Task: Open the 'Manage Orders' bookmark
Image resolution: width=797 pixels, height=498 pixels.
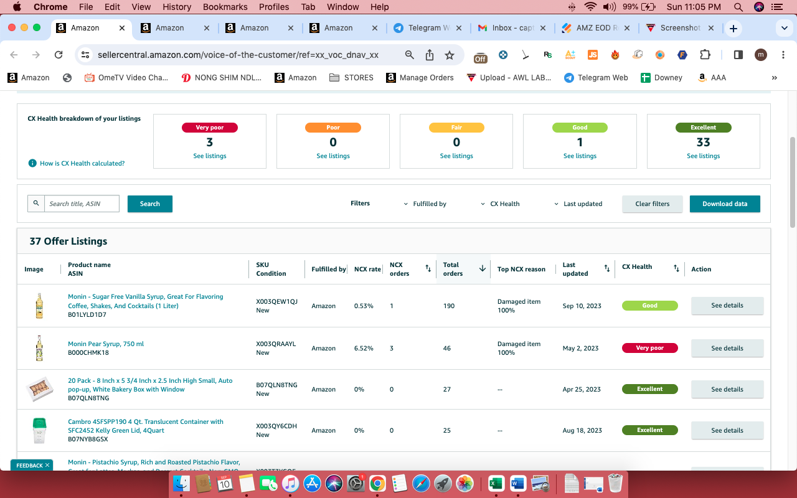Action: coord(420,78)
